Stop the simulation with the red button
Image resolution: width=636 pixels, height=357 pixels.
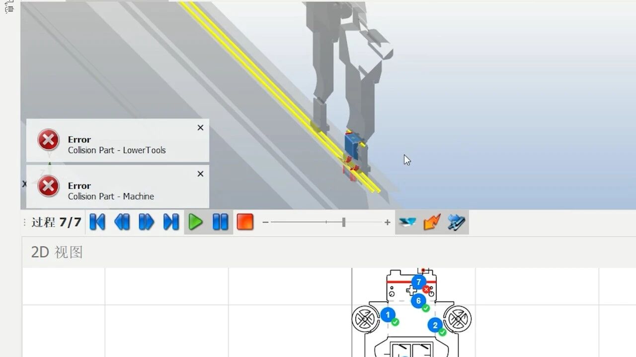[245, 222]
